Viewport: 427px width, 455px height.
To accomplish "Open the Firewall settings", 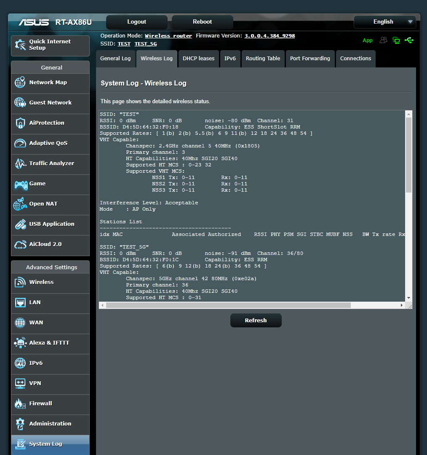I will coord(40,404).
